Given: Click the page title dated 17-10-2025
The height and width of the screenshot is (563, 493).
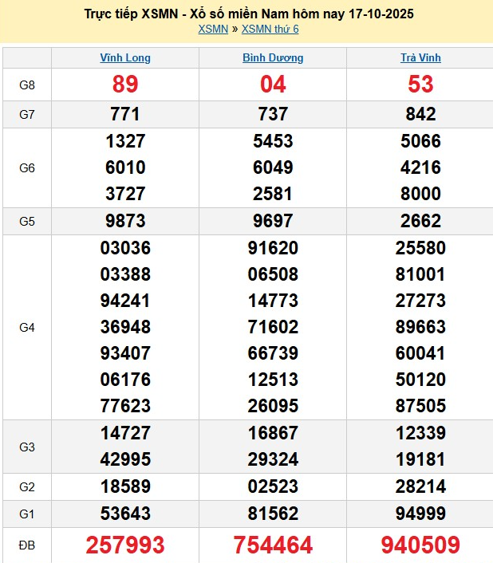Looking at the screenshot, I should 249,14.
